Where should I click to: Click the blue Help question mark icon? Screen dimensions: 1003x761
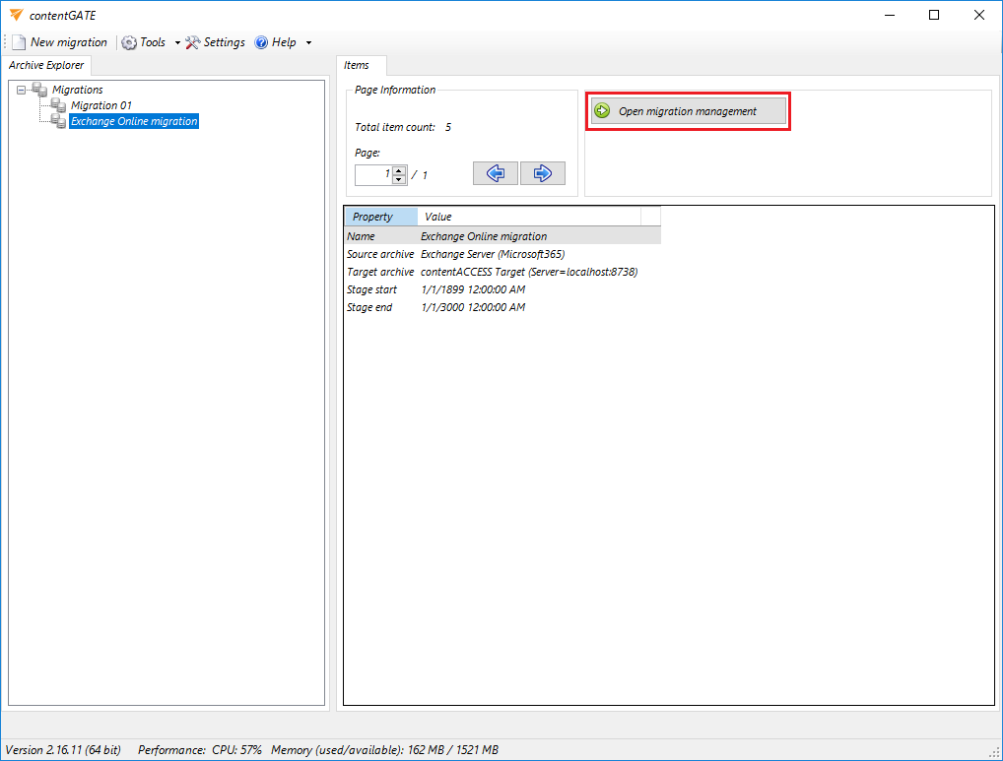tap(261, 42)
